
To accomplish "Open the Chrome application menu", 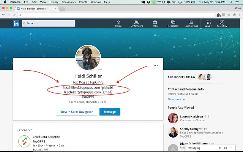I will (15, 2).
